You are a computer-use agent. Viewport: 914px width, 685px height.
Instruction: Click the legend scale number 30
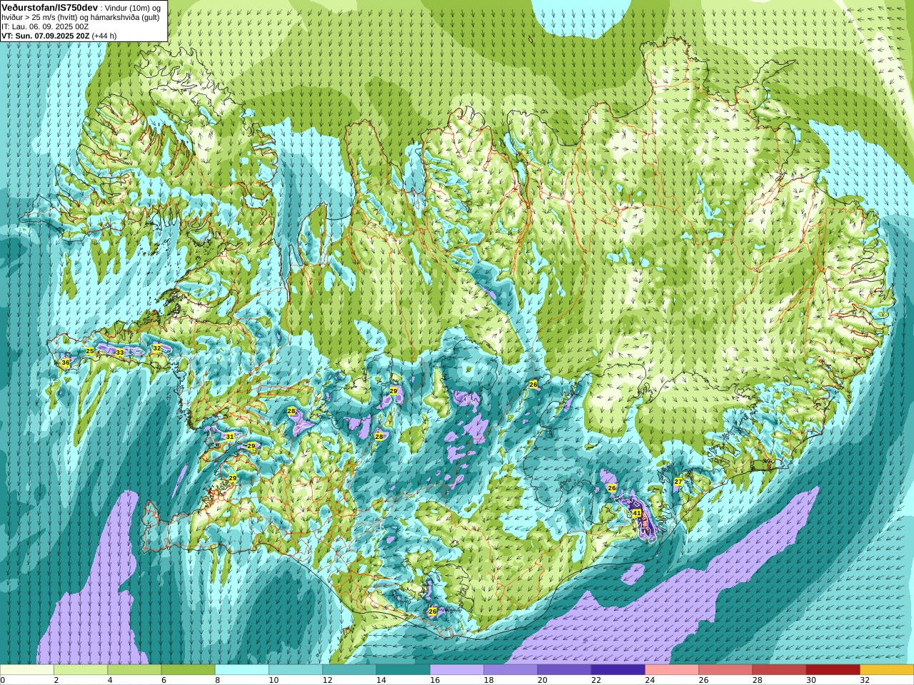point(811,680)
